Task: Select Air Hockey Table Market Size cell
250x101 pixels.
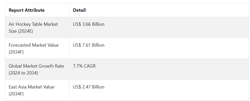Action: 37,28
